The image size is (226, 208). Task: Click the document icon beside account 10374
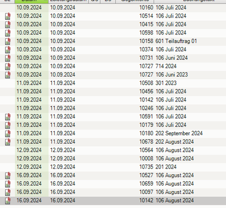pyautogui.click(x=8, y=50)
